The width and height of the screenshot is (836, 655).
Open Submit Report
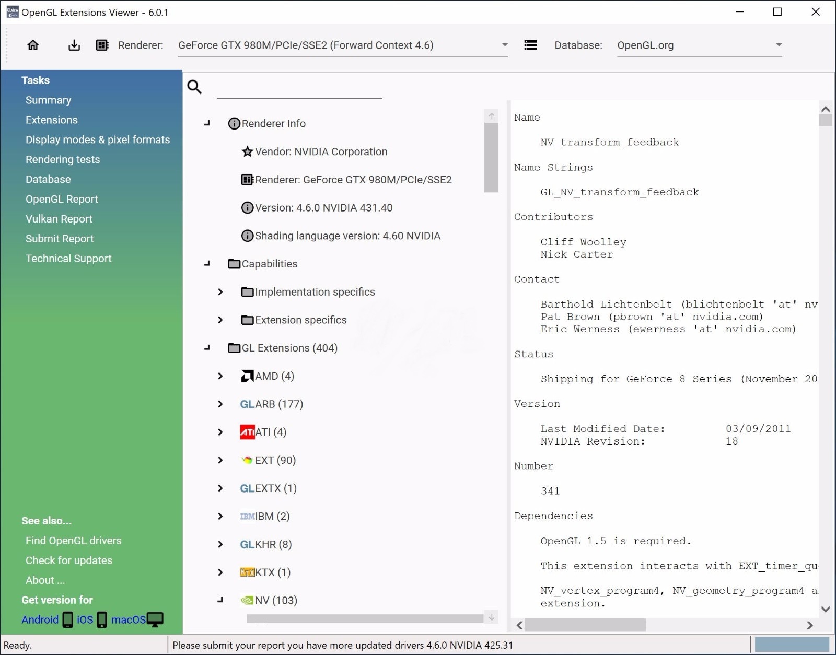point(60,239)
